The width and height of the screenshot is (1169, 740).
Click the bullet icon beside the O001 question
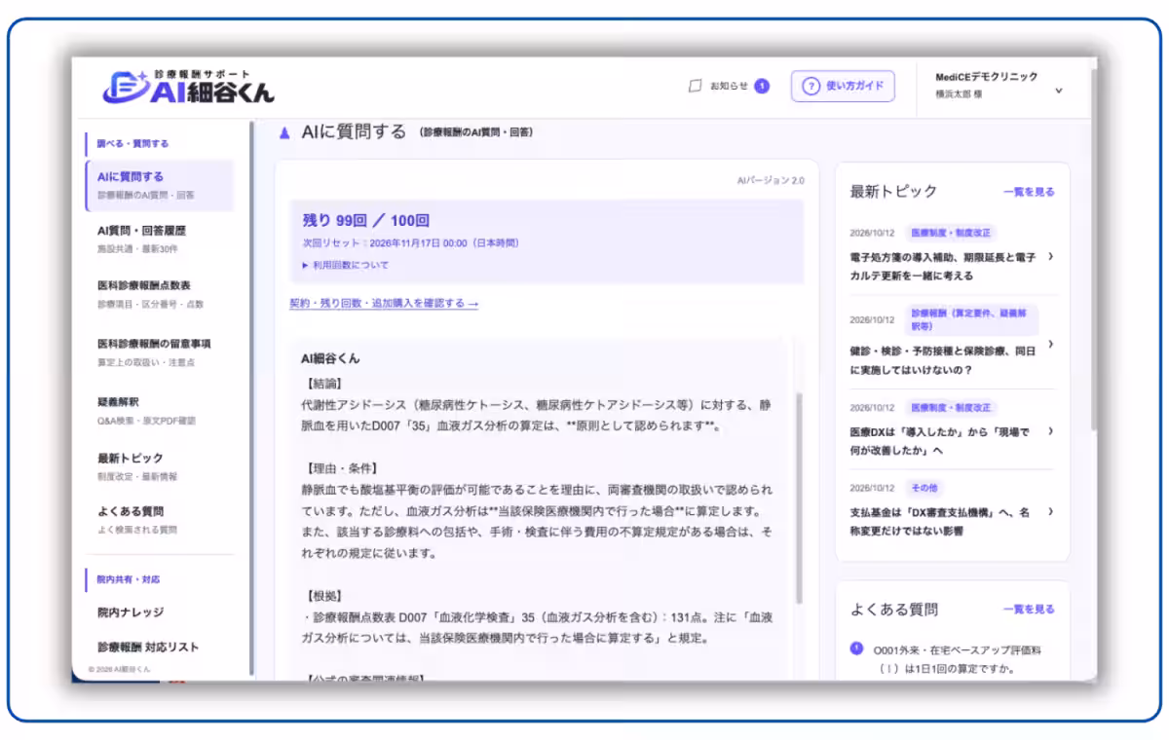pyautogui.click(x=856, y=648)
